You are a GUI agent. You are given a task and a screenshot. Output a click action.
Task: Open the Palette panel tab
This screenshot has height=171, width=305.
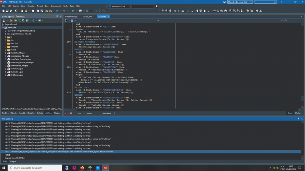click(40, 113)
